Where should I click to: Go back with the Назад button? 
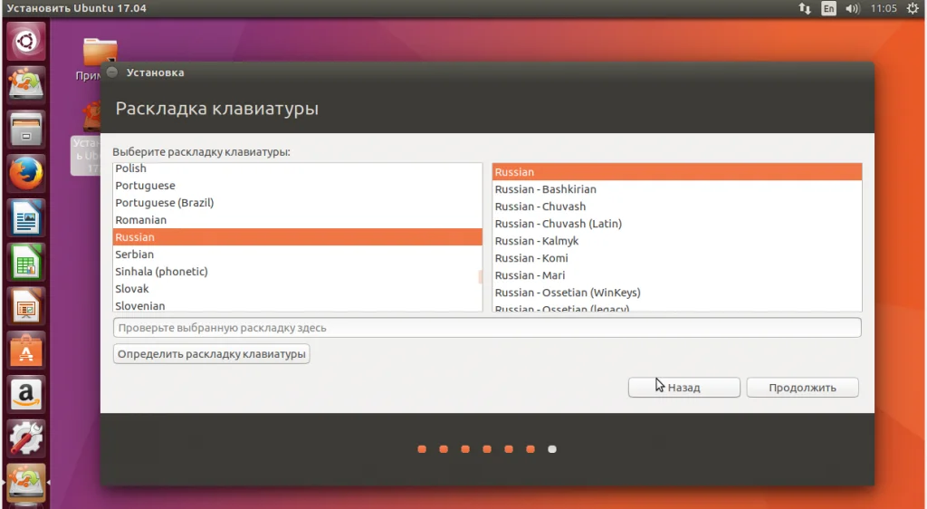click(x=684, y=388)
